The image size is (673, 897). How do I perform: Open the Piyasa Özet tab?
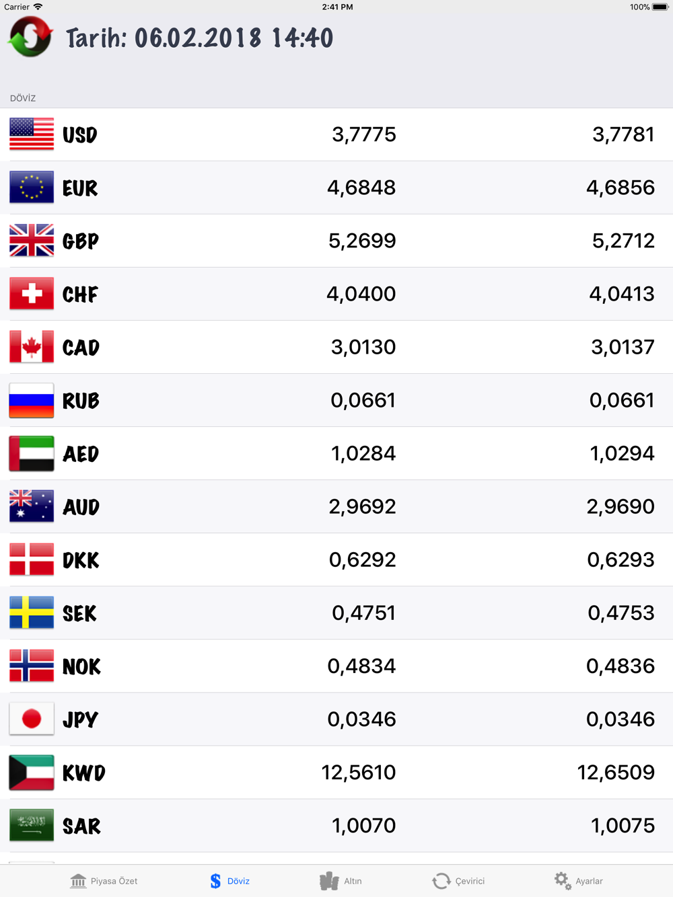104,881
